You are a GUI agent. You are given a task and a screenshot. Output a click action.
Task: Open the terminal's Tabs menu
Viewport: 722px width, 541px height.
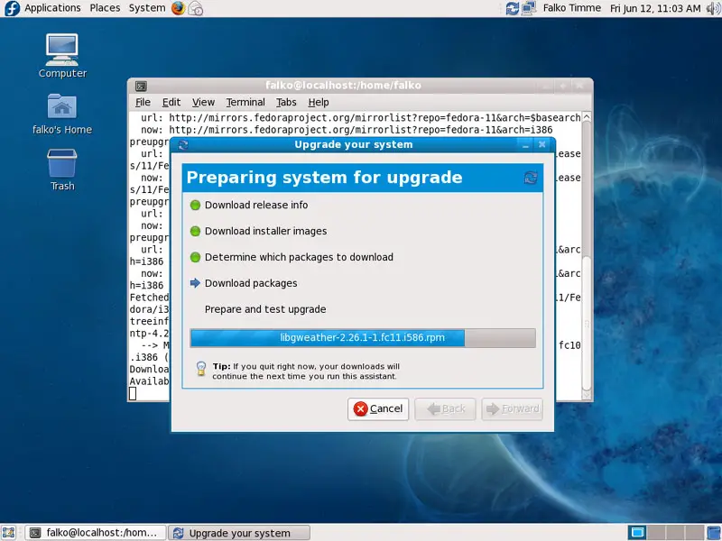286,102
